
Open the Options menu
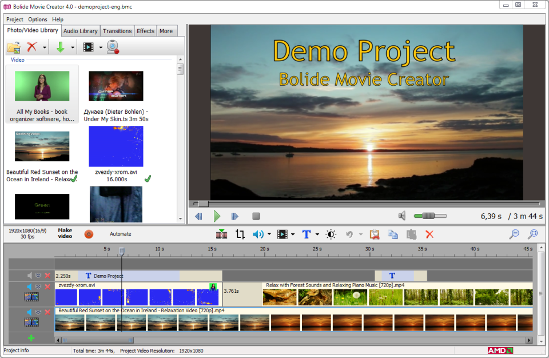(38, 19)
